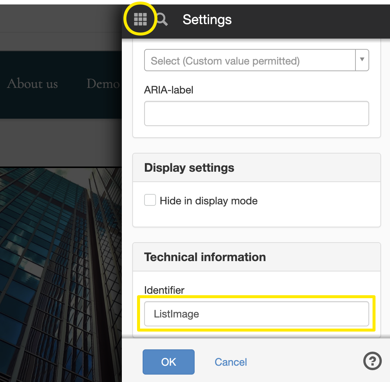Click the ARIA-label field caption
390x382 pixels.
pos(168,90)
